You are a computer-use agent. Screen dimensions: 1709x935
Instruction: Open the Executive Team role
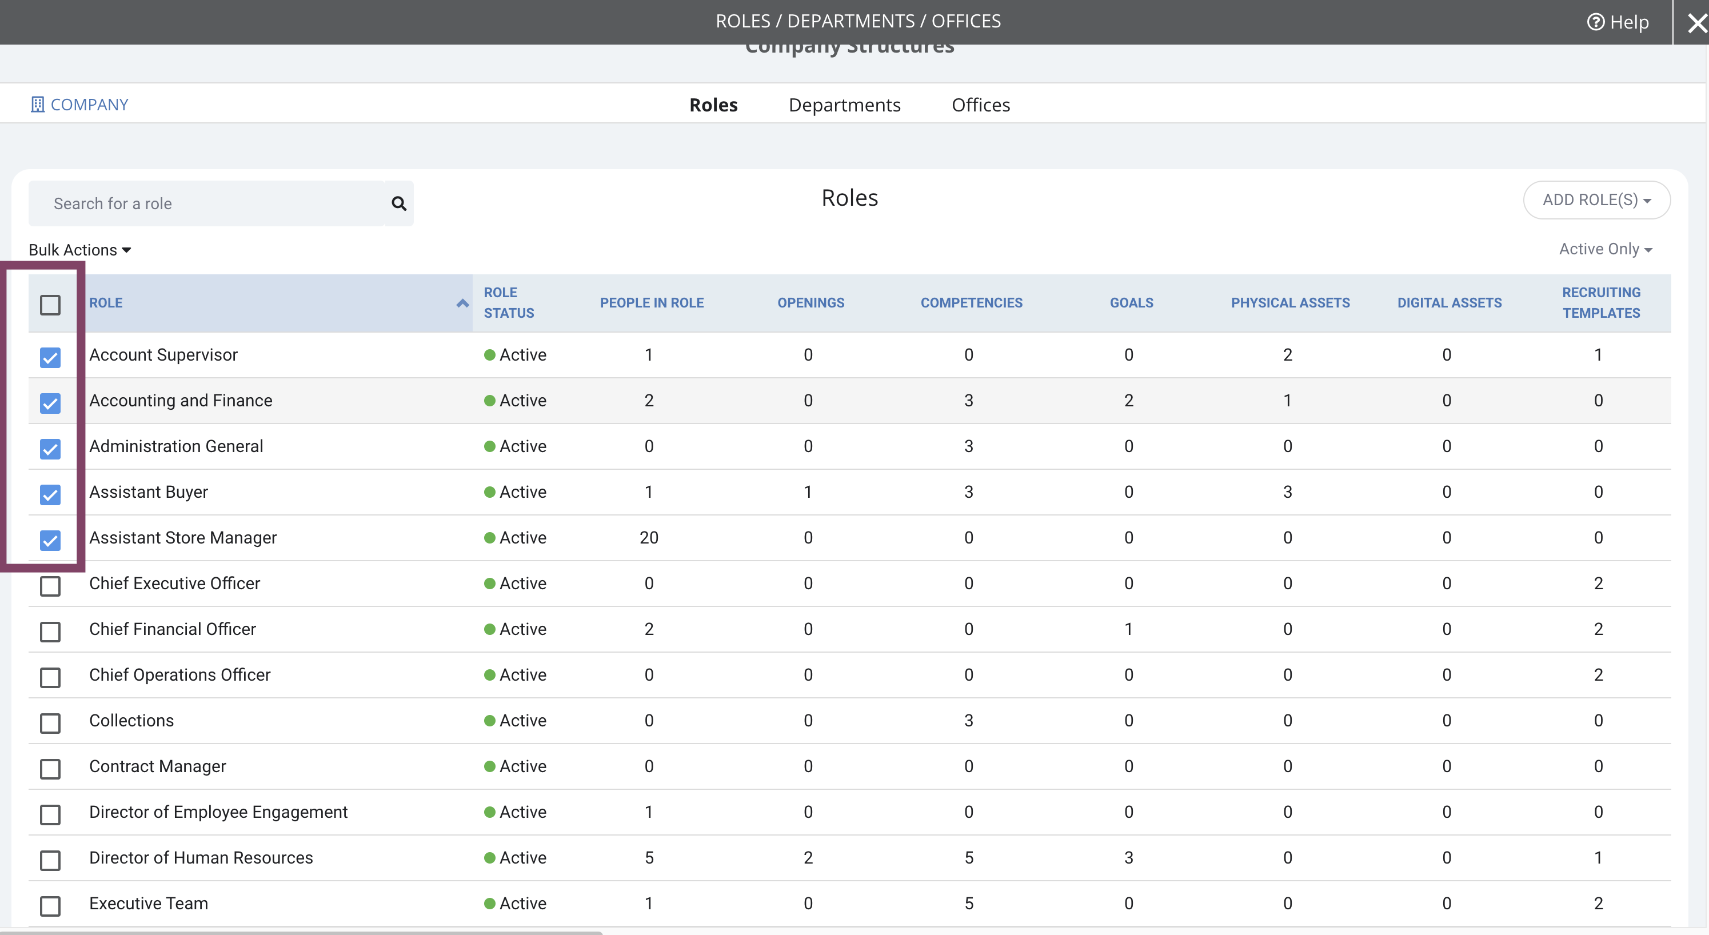(149, 904)
